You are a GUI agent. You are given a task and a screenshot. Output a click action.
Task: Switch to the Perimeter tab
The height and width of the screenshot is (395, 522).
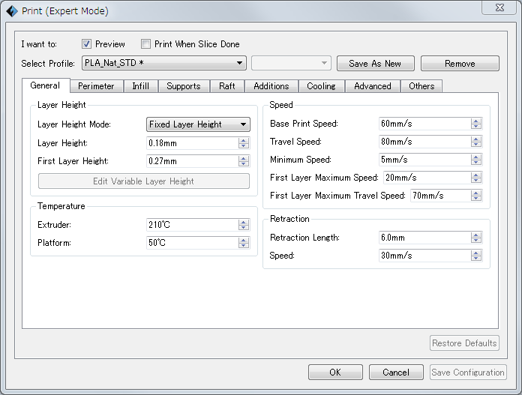click(x=96, y=86)
